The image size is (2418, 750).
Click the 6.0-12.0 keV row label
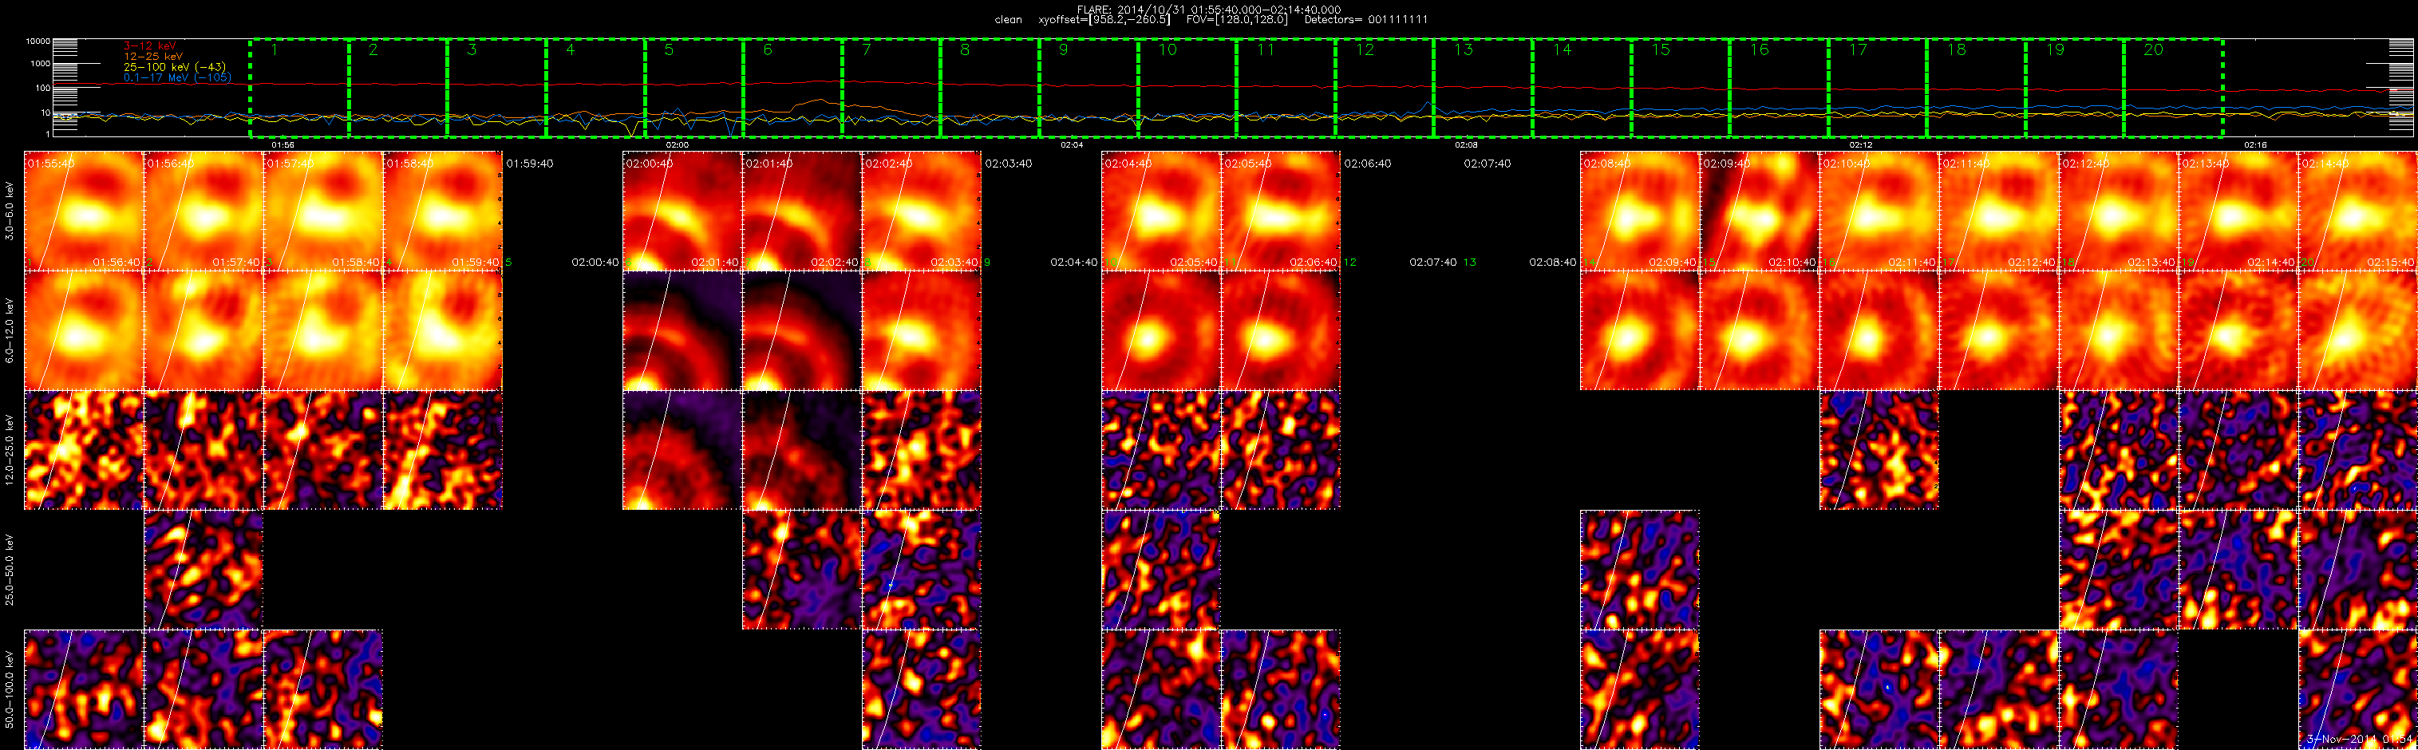coord(10,331)
